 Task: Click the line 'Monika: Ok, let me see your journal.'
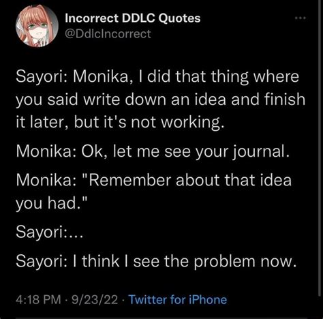coord(153,152)
